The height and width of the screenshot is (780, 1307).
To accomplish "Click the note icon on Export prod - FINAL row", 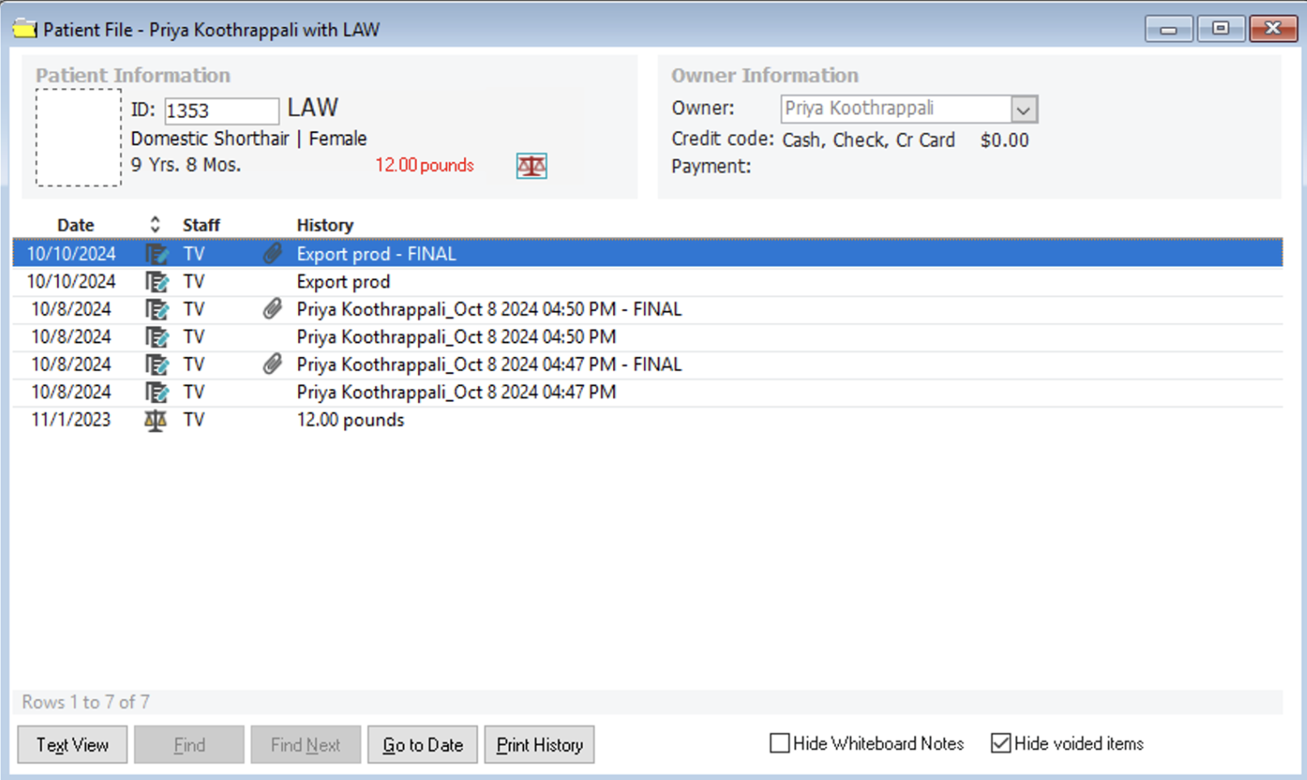I will tap(156, 254).
